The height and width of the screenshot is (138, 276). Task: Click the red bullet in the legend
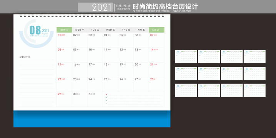coord(106,94)
